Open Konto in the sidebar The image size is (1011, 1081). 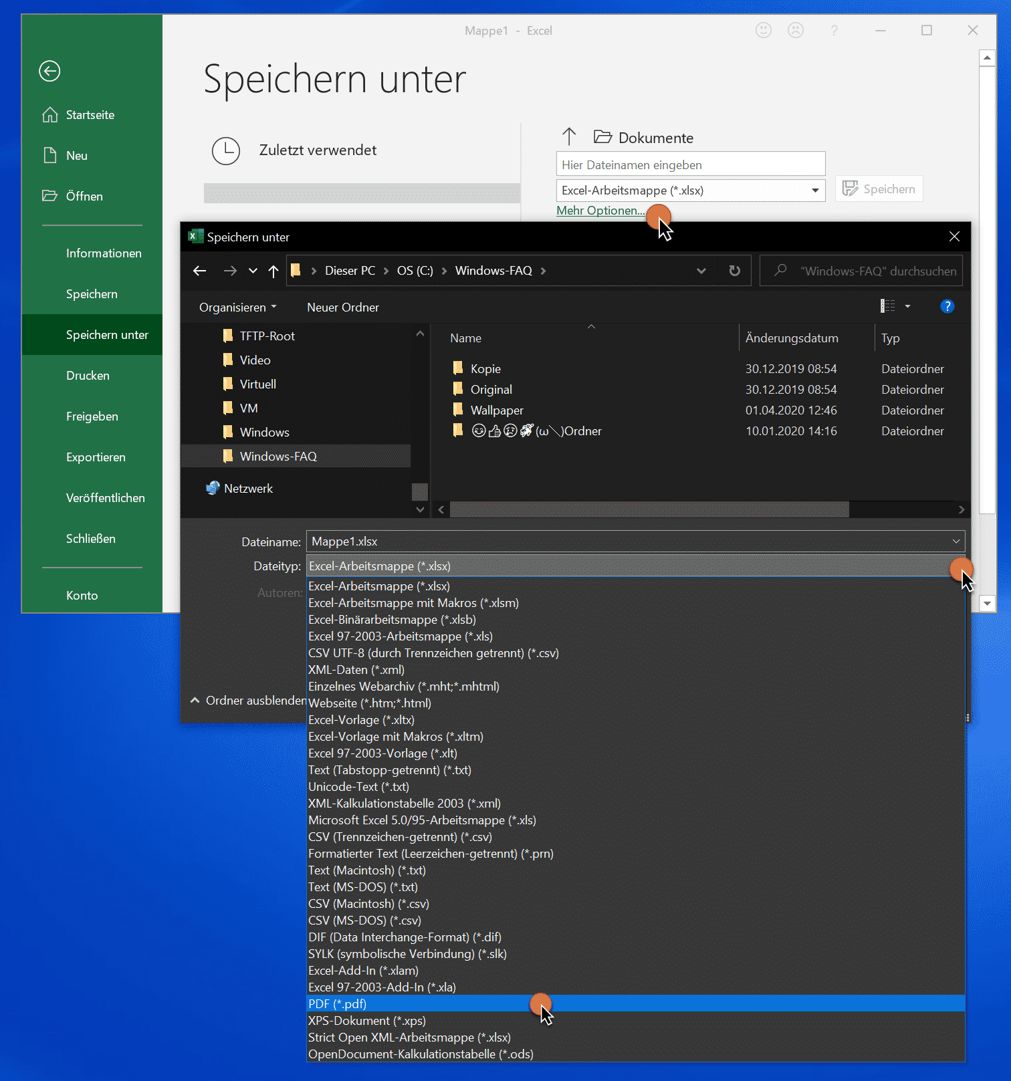tap(82, 596)
